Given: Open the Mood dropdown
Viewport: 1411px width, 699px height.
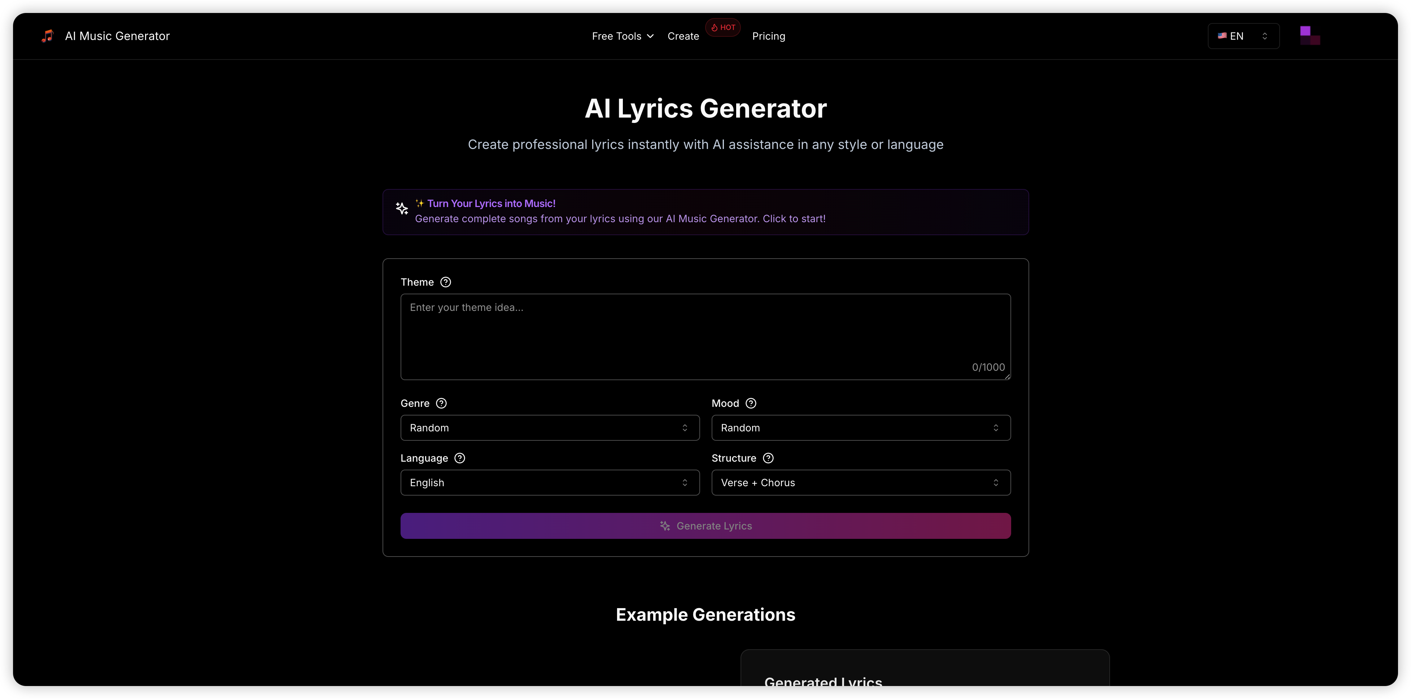Looking at the screenshot, I should (861, 427).
